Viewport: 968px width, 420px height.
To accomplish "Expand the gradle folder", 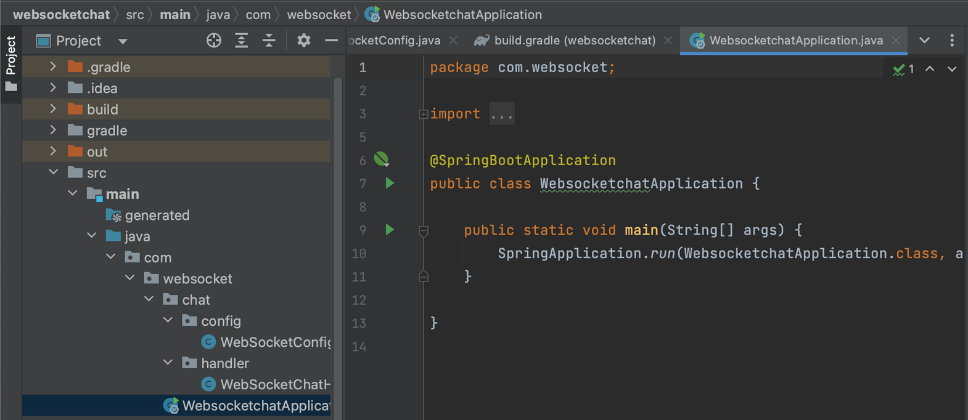I will point(53,130).
